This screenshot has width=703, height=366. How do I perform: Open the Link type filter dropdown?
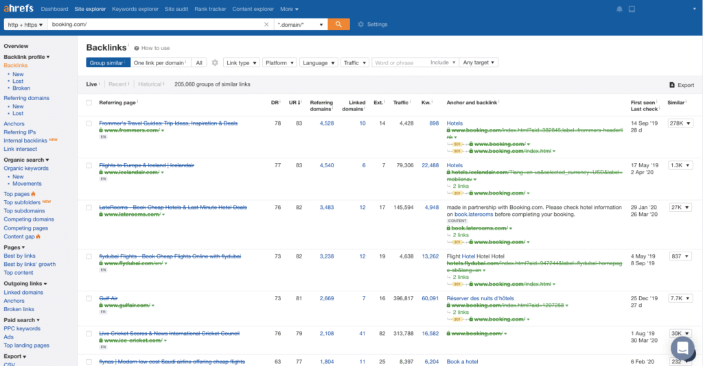[x=241, y=62]
